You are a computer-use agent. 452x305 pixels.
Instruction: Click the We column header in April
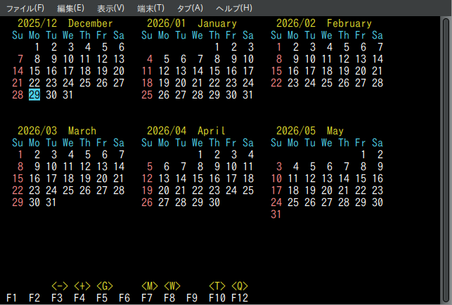pos(198,143)
